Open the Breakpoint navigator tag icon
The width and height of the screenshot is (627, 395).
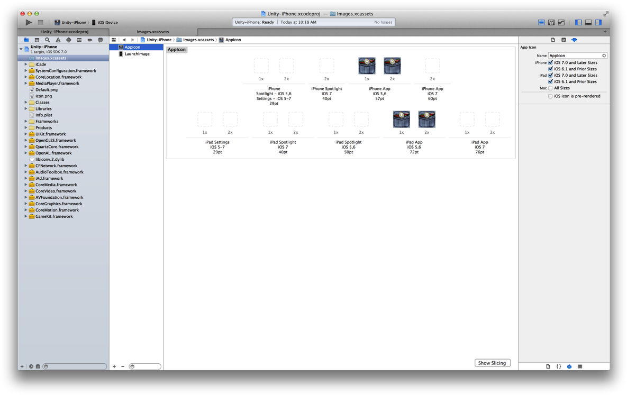[89, 39]
